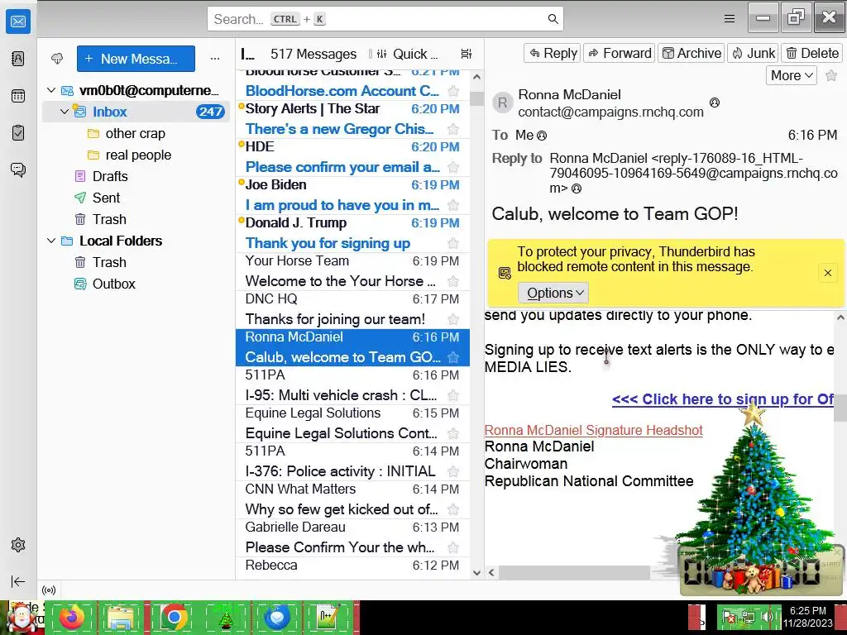847x635 pixels.
Task: Open Firefox from the taskbar
Action: [x=72, y=618]
